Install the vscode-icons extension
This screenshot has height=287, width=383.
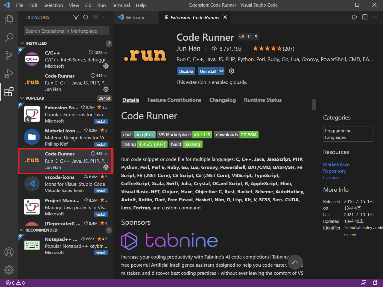coord(101,191)
